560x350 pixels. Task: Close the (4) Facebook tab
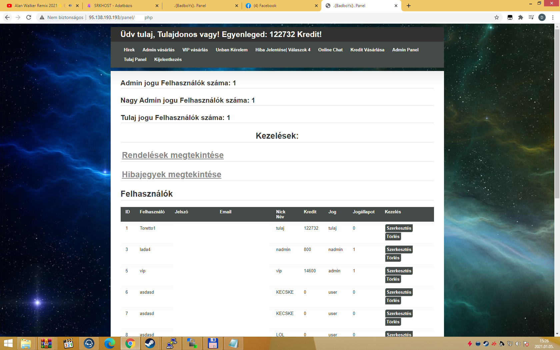(x=316, y=6)
